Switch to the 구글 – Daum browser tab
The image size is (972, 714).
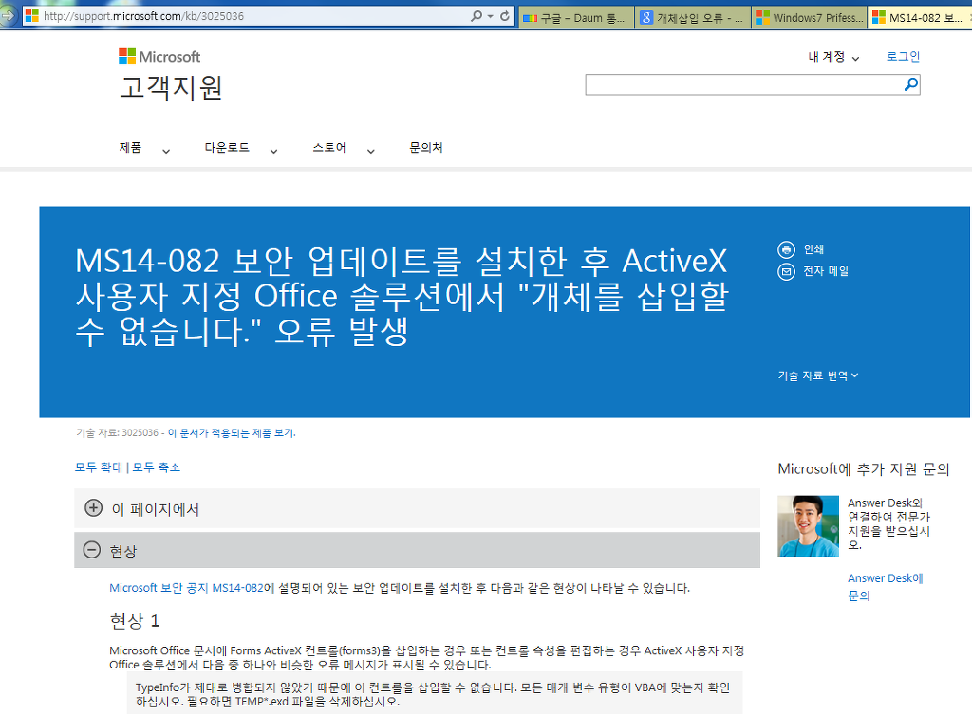click(x=576, y=17)
